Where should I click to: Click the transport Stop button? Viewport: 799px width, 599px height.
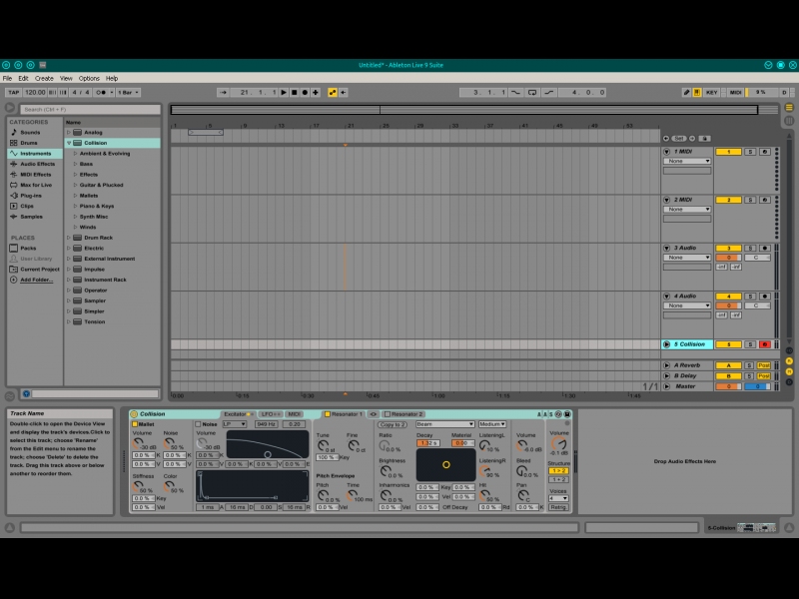[x=294, y=92]
